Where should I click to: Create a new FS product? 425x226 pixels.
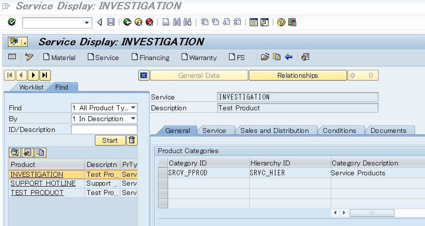point(237,57)
